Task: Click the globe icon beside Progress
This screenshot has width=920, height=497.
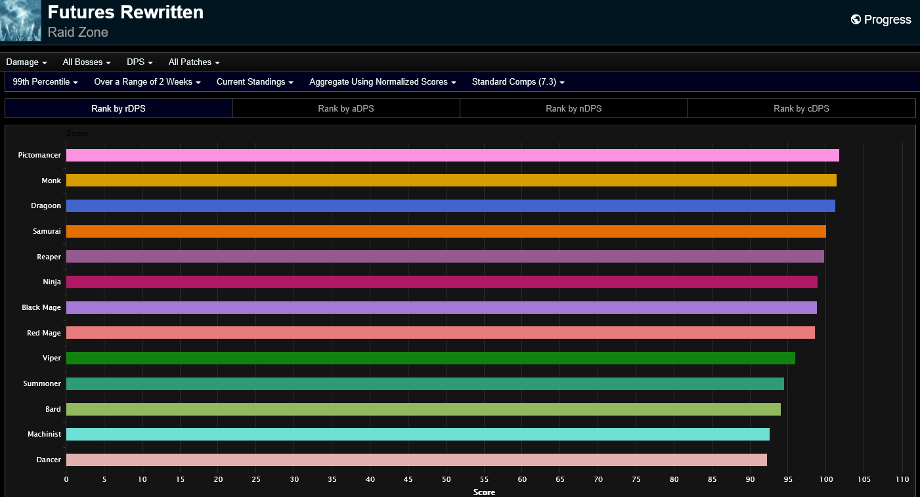Action: click(x=856, y=20)
